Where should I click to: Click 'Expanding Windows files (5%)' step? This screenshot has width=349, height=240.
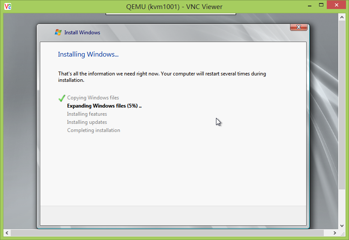point(104,106)
